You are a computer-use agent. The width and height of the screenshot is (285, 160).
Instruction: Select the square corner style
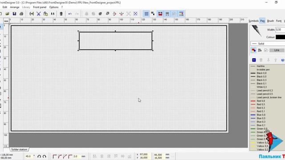tap(54, 156)
